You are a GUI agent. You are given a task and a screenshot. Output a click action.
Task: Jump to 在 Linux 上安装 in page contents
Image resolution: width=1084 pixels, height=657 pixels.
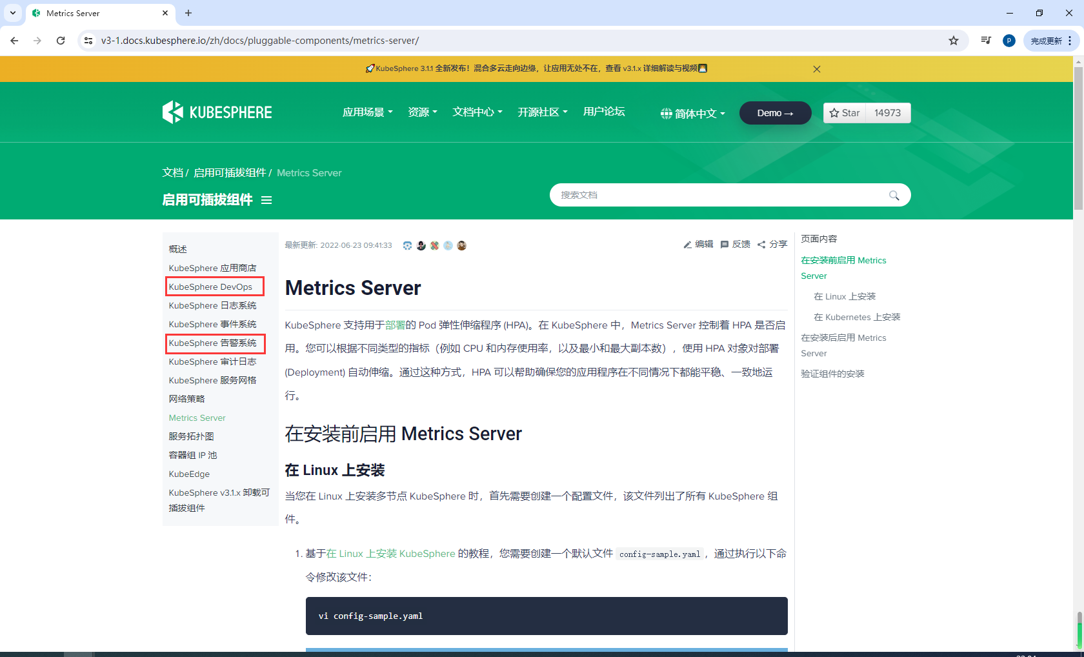point(845,296)
